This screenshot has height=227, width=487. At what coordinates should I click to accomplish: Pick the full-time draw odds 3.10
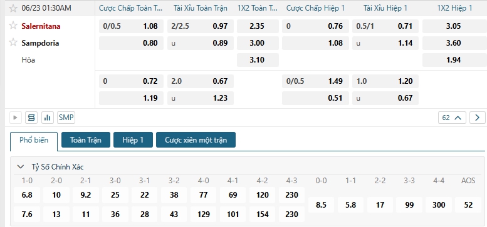258,60
